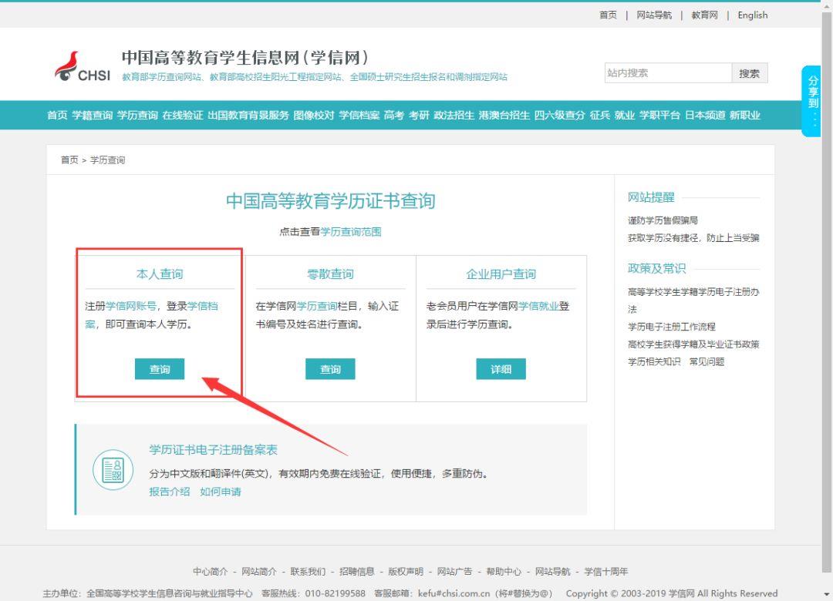The image size is (833, 601).
Task: Open 联系我们 in the footer
Action: [x=308, y=571]
